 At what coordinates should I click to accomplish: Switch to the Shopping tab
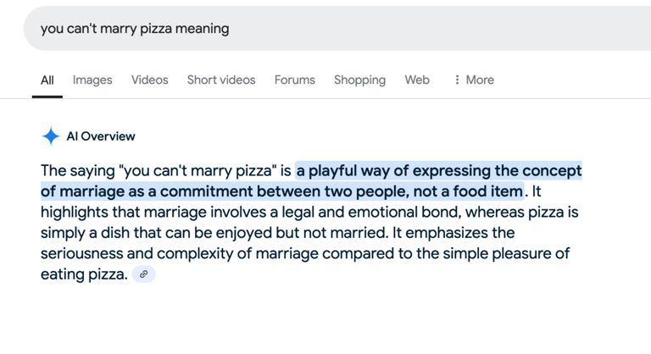click(359, 80)
